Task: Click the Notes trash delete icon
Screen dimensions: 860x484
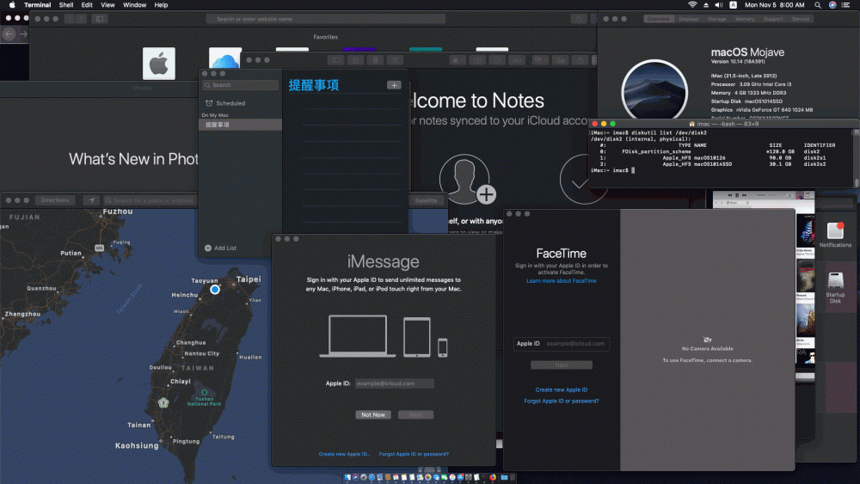Action: pyautogui.click(x=375, y=60)
